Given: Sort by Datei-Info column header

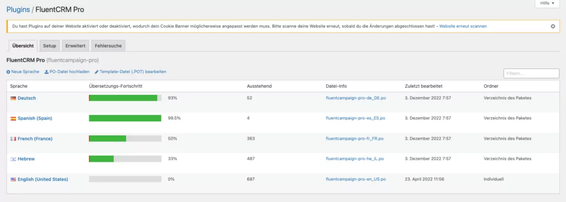Looking at the screenshot, I should [x=336, y=86].
